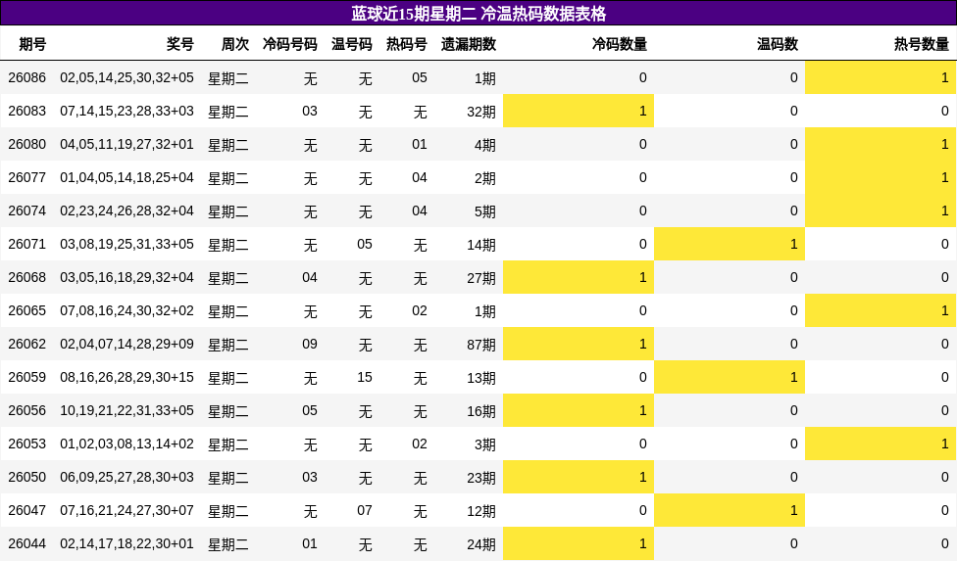Click highlighted warm count in row 26071
957x561 pixels.
(x=730, y=244)
